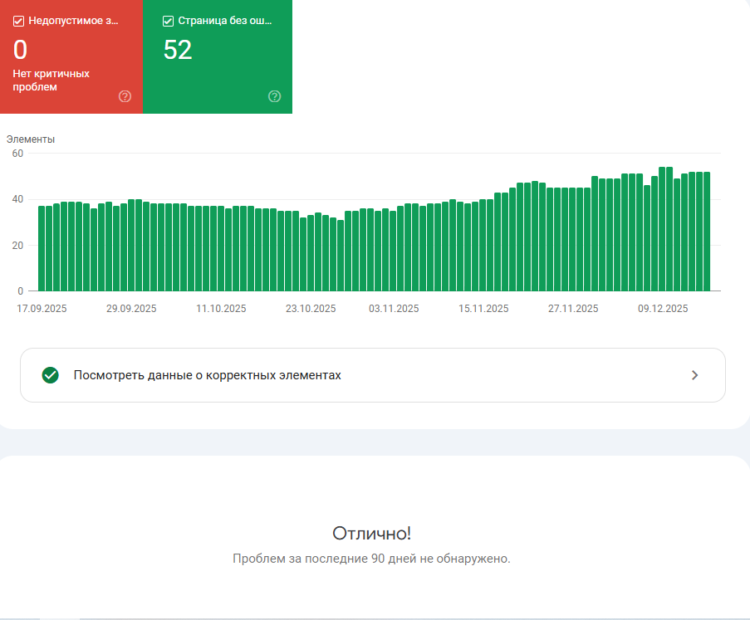Click the "09.12.2025" date label on chart axis

tap(663, 309)
